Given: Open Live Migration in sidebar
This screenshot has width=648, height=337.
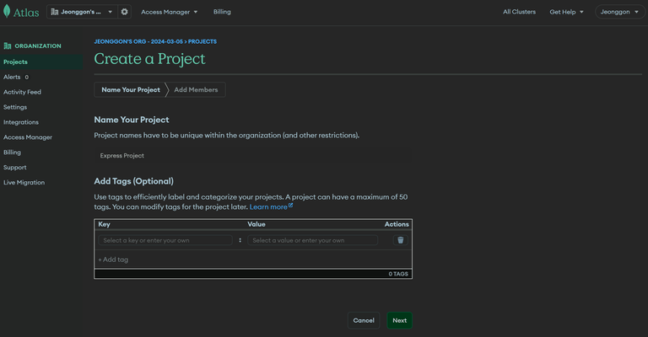Looking at the screenshot, I should coord(24,182).
